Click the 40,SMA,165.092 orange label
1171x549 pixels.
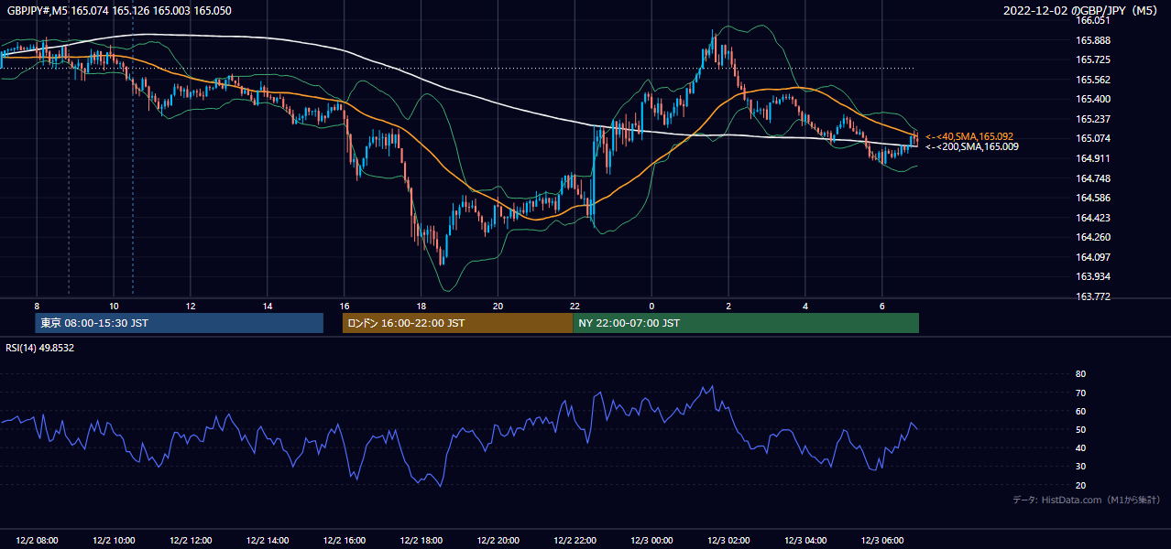(x=969, y=136)
